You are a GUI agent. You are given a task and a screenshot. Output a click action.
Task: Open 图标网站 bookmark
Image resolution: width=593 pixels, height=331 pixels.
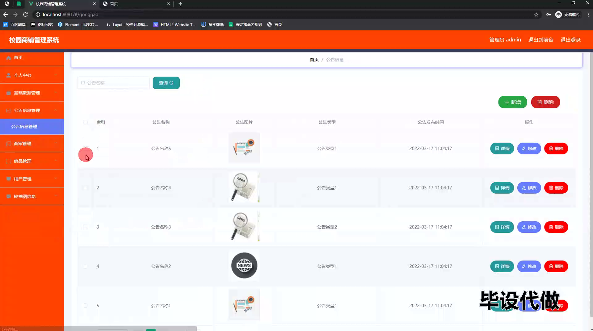[42, 24]
